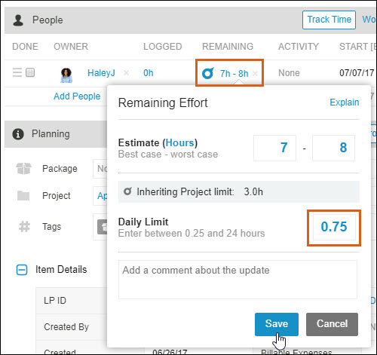Click Add People link

77,96
